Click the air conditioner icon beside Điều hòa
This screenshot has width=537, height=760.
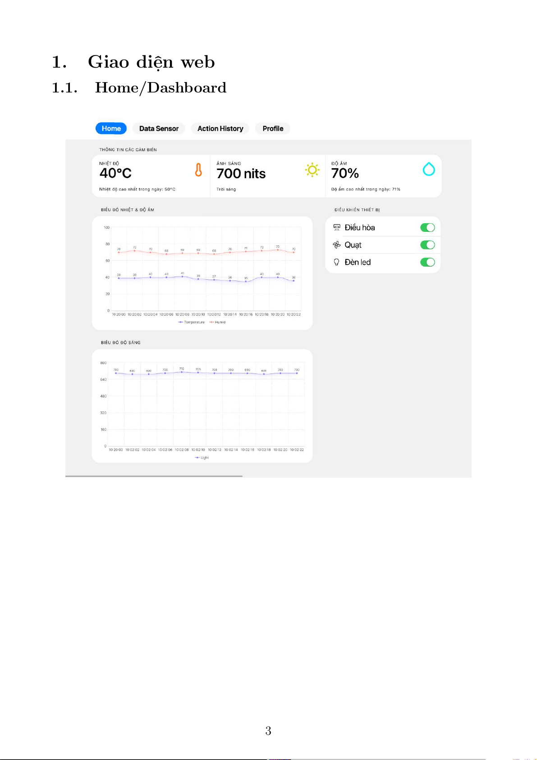(x=336, y=227)
